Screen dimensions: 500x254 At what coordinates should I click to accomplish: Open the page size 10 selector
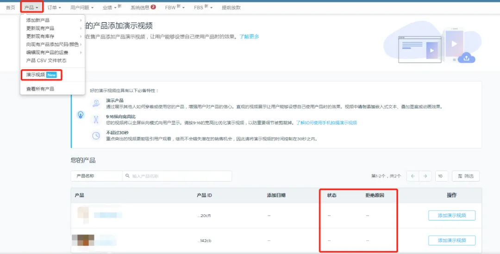click(x=442, y=176)
